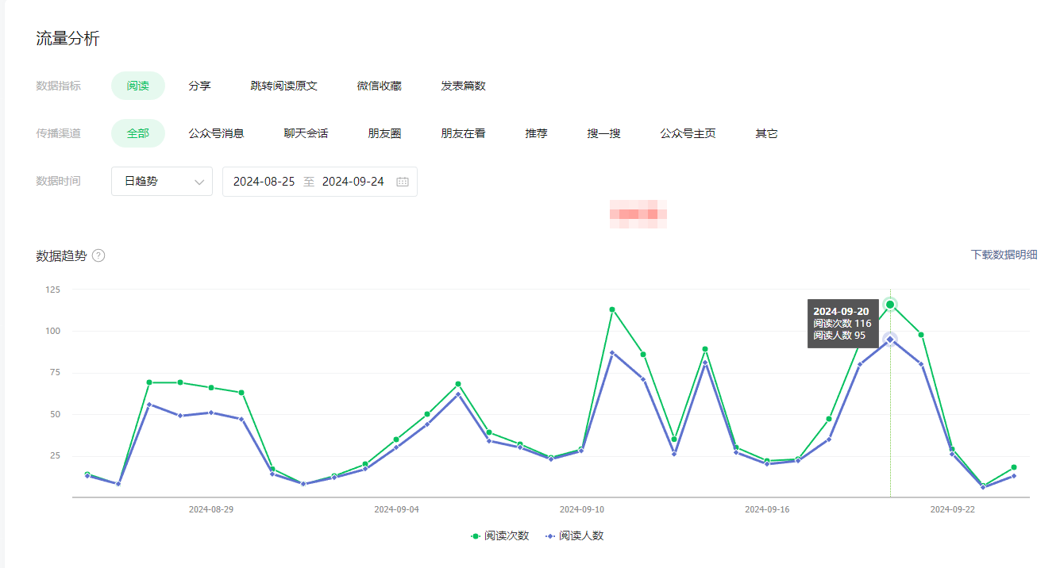Click 2024-09-16 axis label
The height and width of the screenshot is (568, 1064).
click(767, 509)
